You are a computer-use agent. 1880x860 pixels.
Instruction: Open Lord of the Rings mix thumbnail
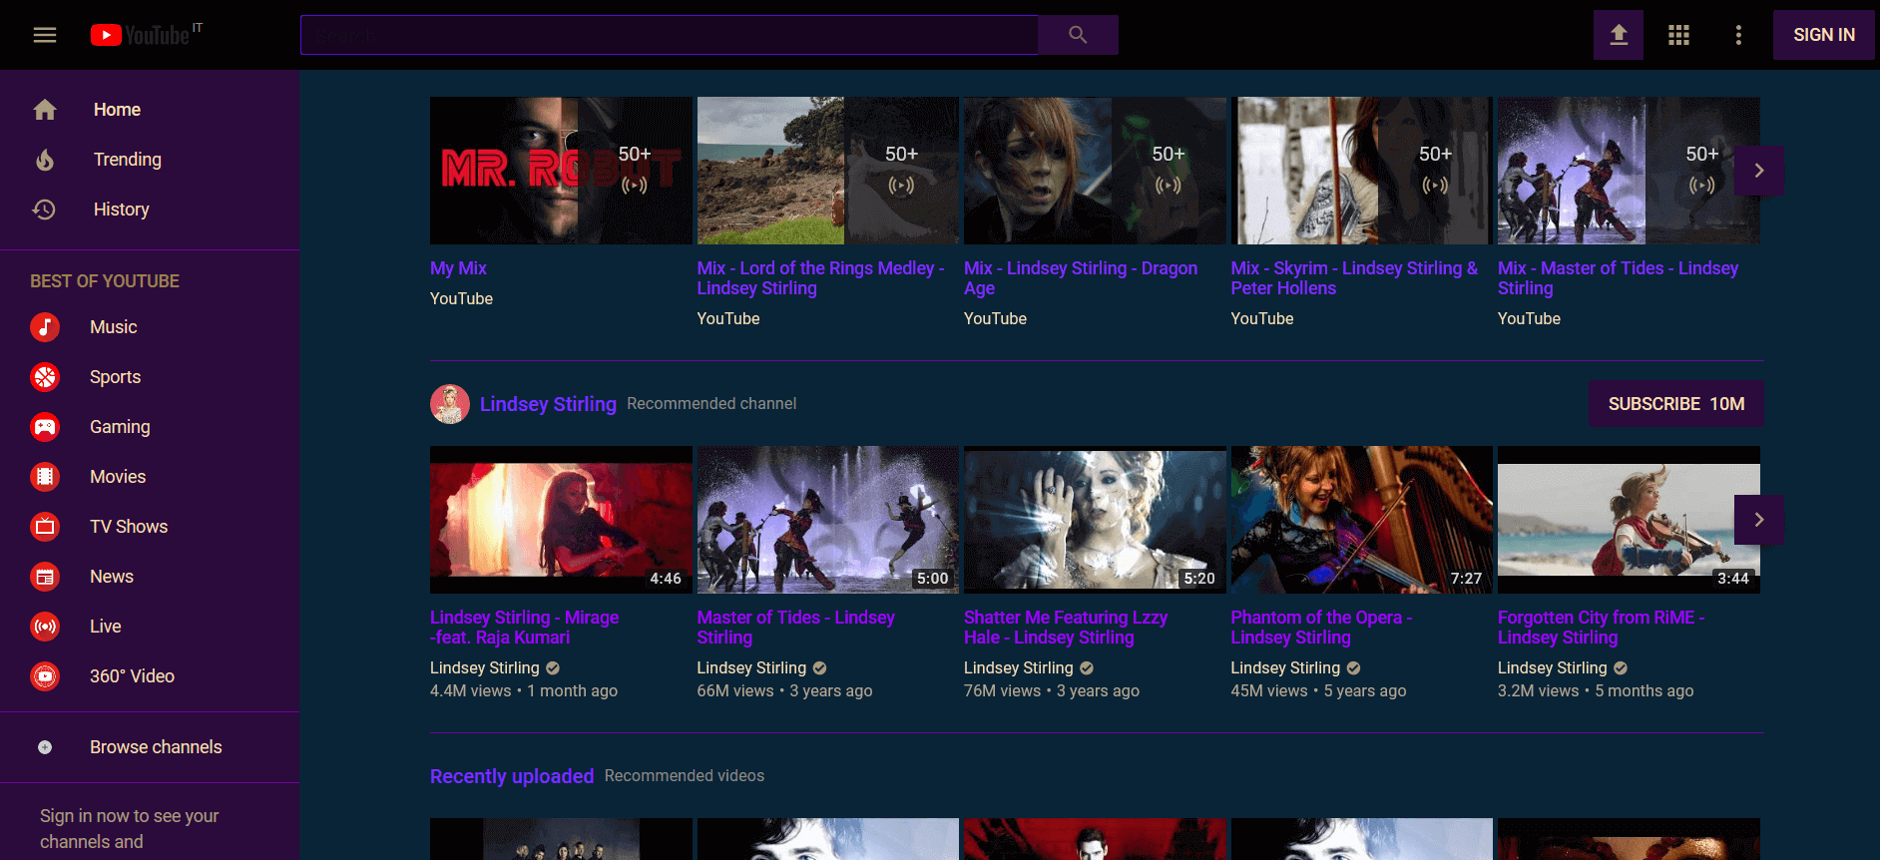pos(827,171)
